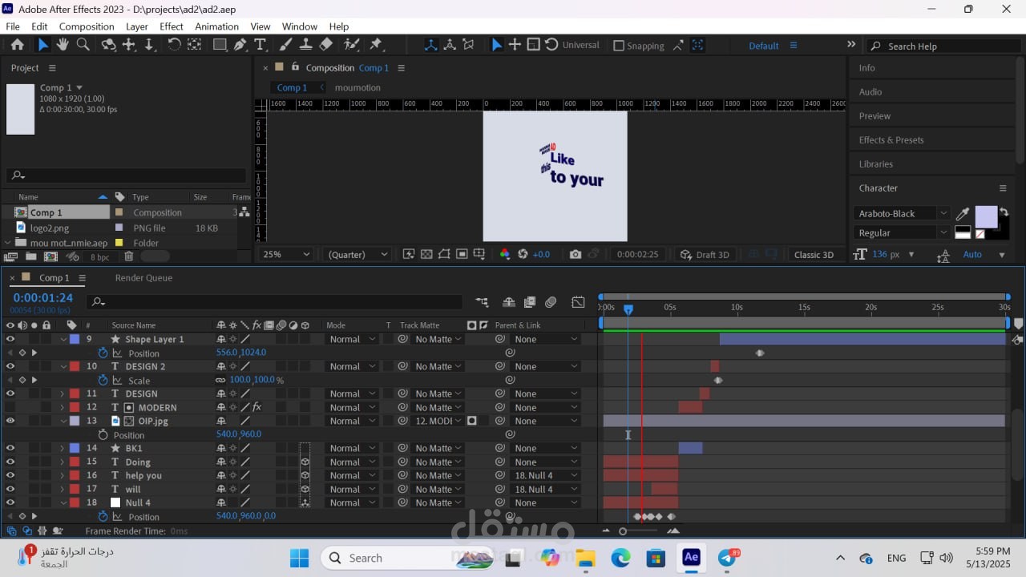The width and height of the screenshot is (1026, 577).
Task: Select the Default workspace
Action: click(x=764, y=46)
